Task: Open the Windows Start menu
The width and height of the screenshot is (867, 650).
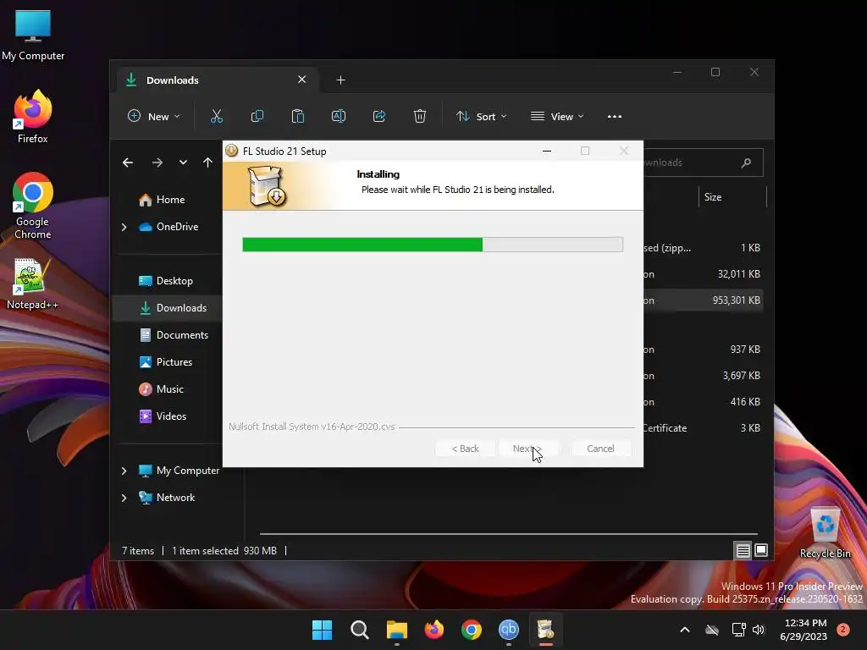Action: [322, 630]
